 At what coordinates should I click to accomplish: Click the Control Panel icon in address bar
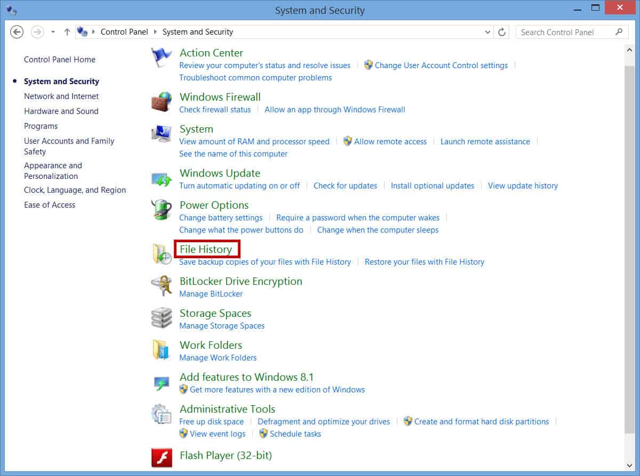pos(82,32)
